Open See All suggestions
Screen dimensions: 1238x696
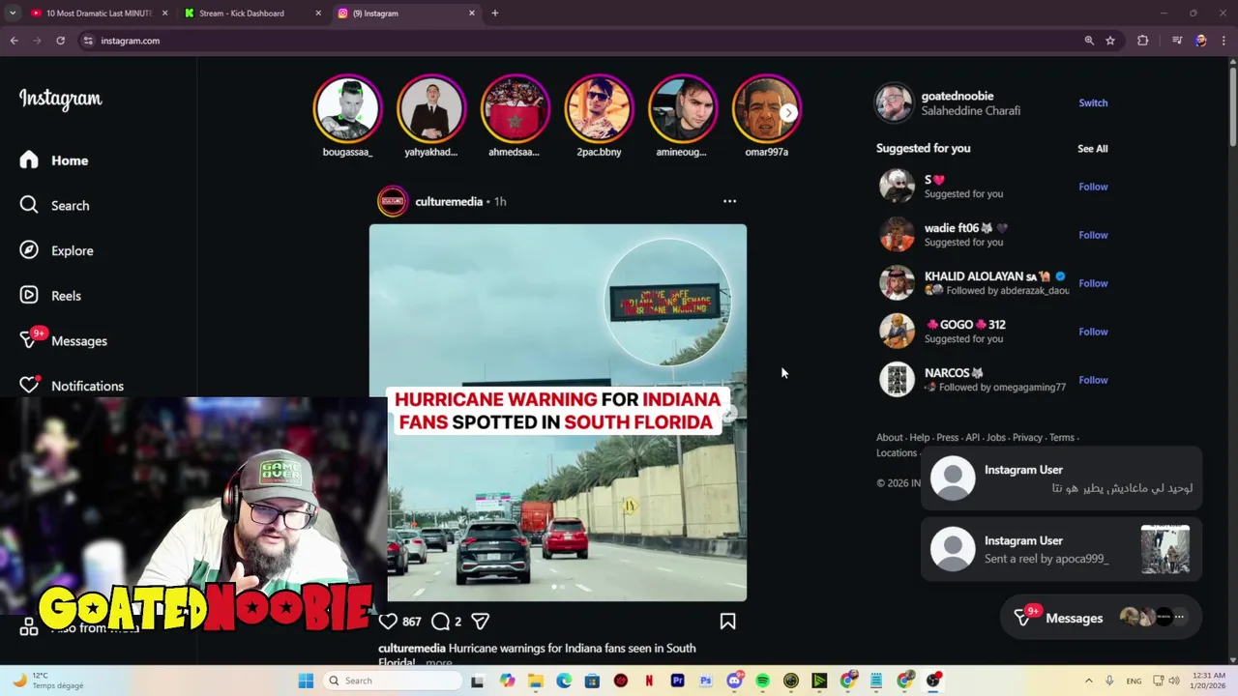click(x=1093, y=149)
